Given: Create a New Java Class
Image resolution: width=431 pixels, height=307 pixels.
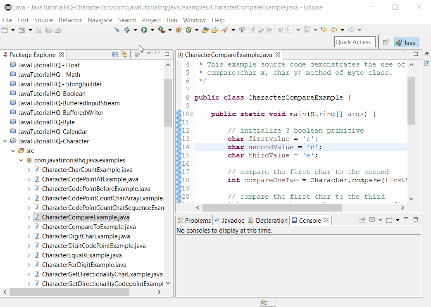Looking at the screenshot, I should pos(190,30).
